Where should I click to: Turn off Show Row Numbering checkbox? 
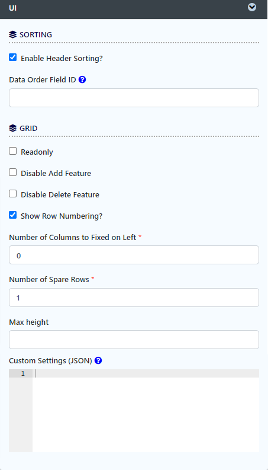click(12, 215)
